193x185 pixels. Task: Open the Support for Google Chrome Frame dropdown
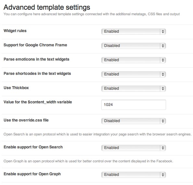[134, 46]
